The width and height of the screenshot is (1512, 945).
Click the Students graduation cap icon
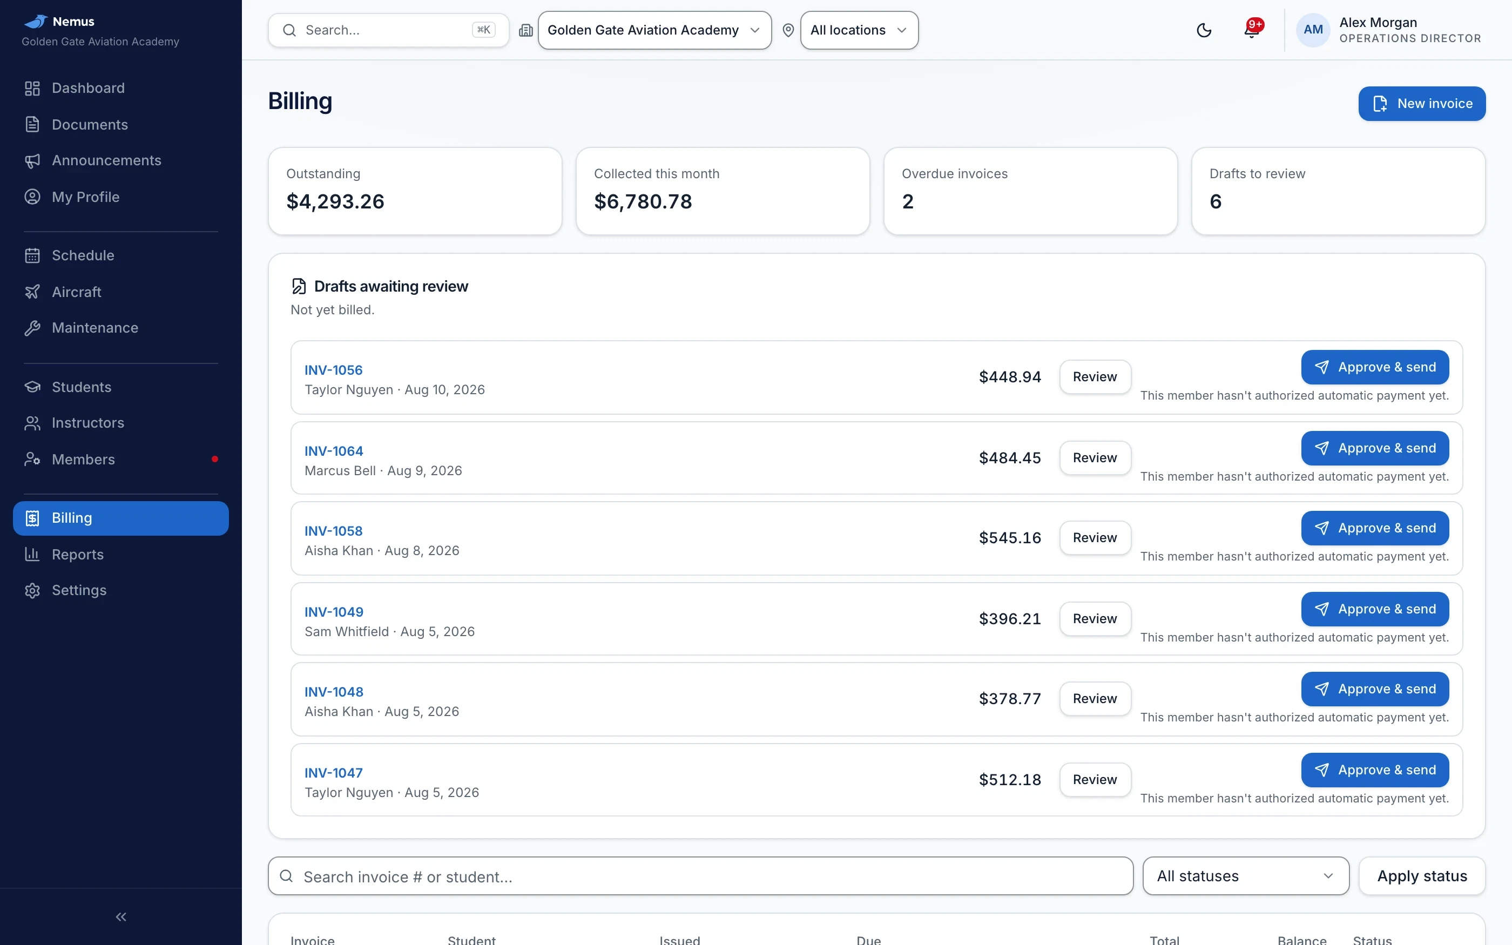point(32,387)
